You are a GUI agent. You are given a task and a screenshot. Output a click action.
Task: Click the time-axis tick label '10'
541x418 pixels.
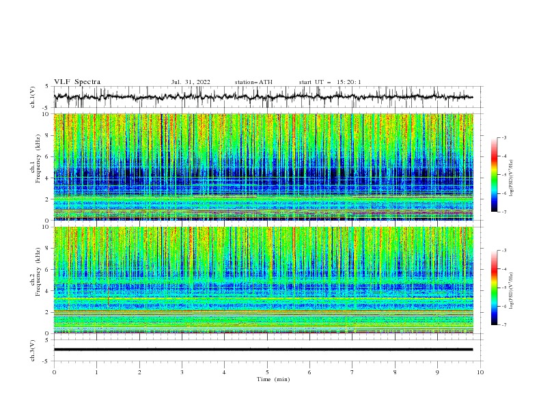(x=480, y=372)
